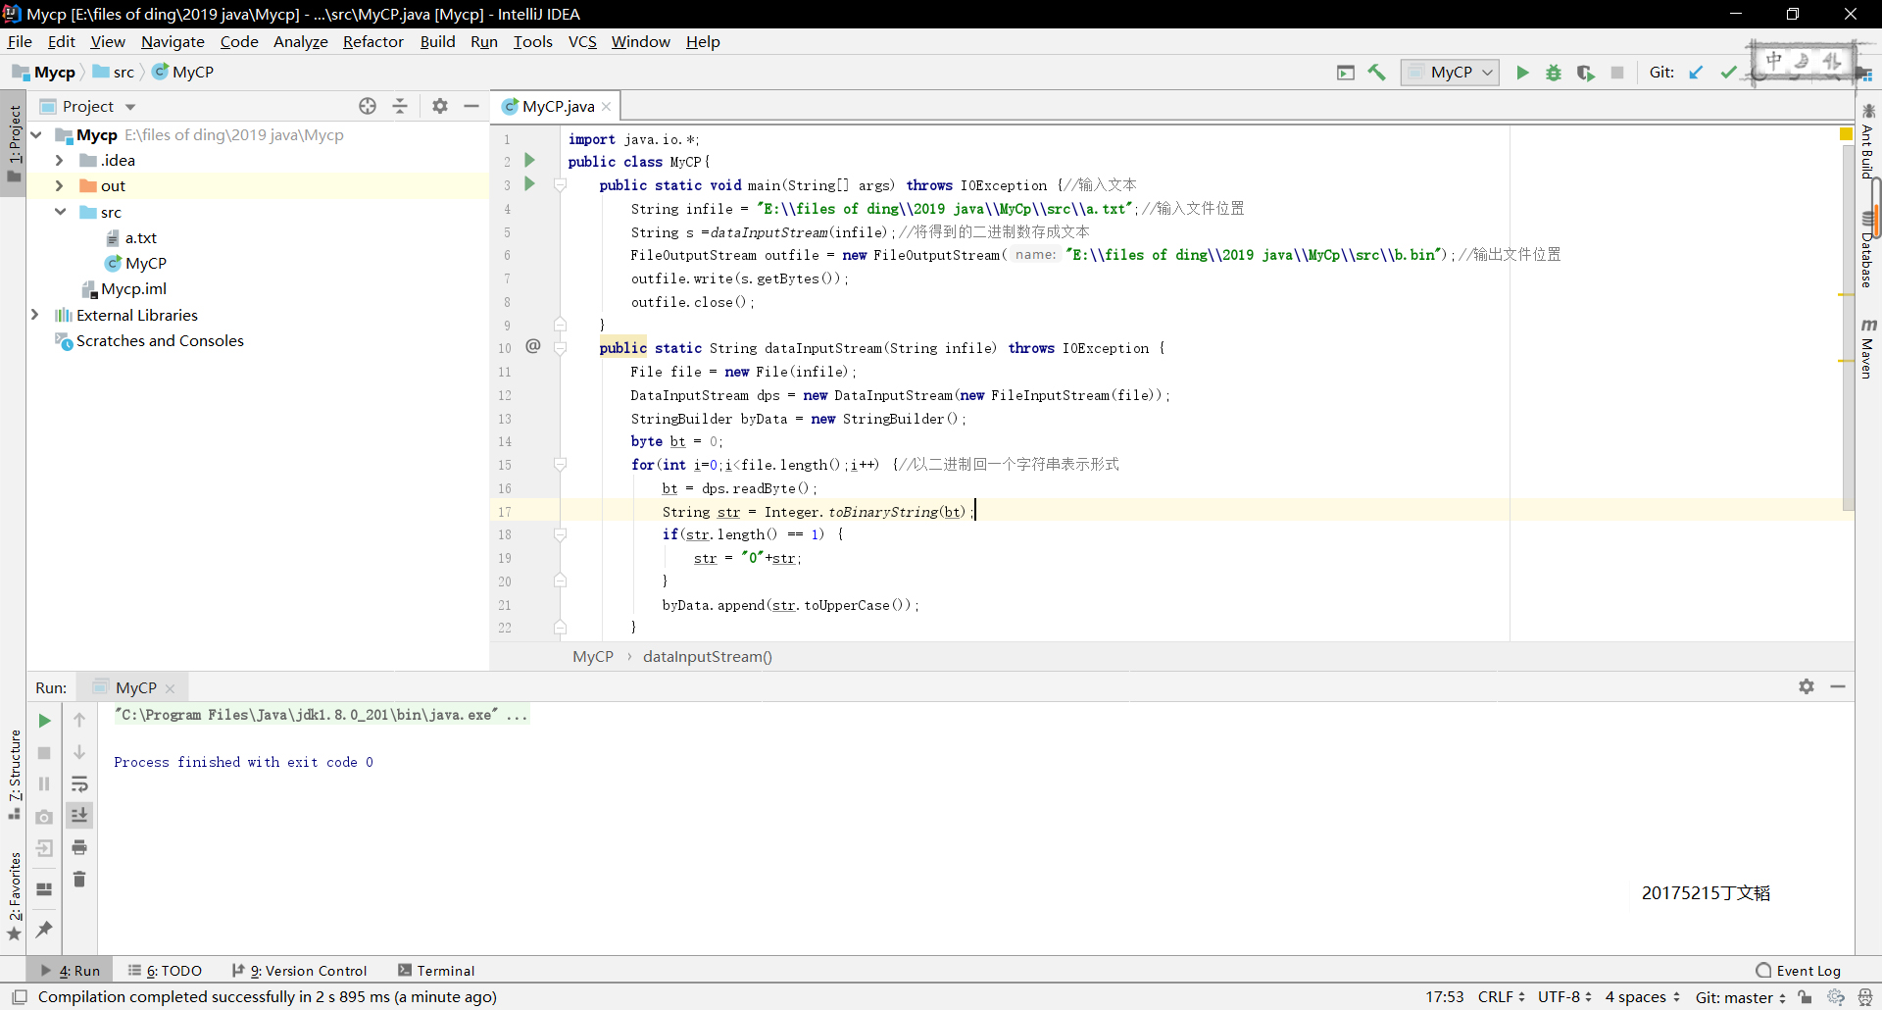The image size is (1882, 1010).
Task: Open the Analyze menu
Action: (x=301, y=41)
